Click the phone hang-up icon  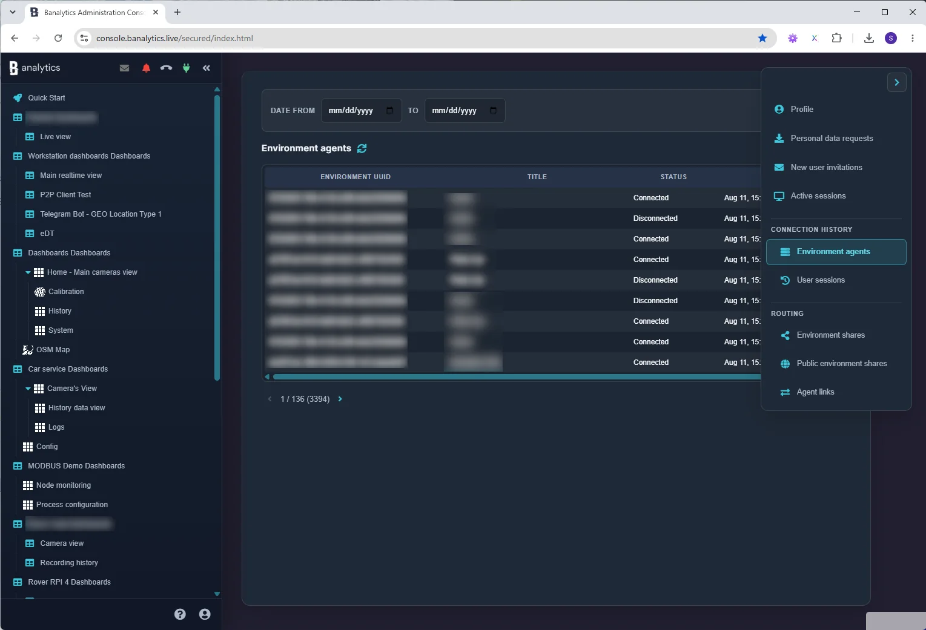[166, 68]
